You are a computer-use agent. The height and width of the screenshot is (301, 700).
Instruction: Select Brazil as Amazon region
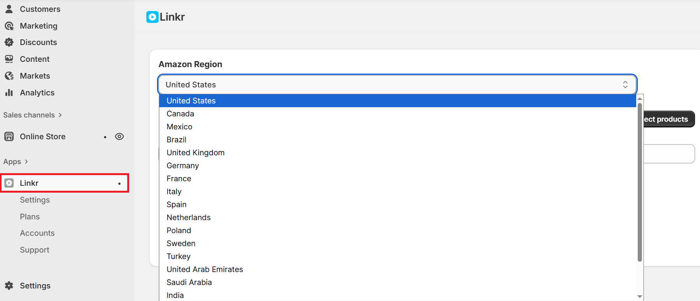pos(397,140)
